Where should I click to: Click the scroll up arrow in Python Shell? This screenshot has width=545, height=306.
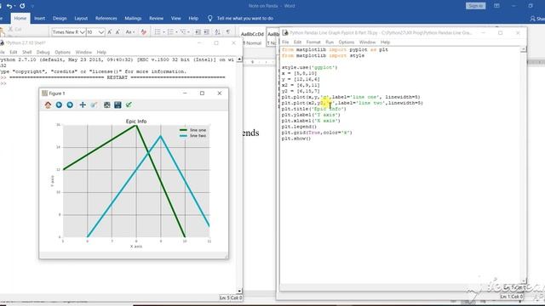[x=239, y=59]
